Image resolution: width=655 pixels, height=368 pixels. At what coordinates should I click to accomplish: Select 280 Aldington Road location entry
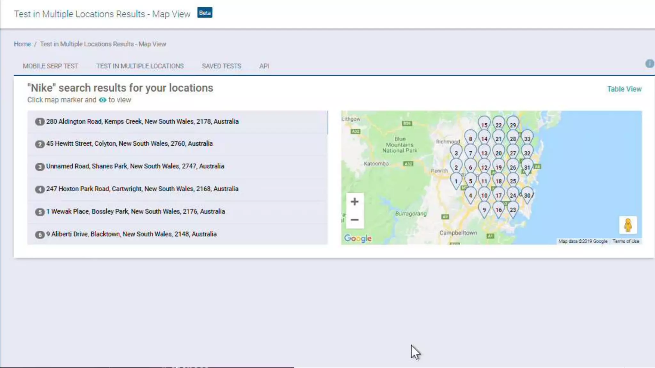pos(142,122)
